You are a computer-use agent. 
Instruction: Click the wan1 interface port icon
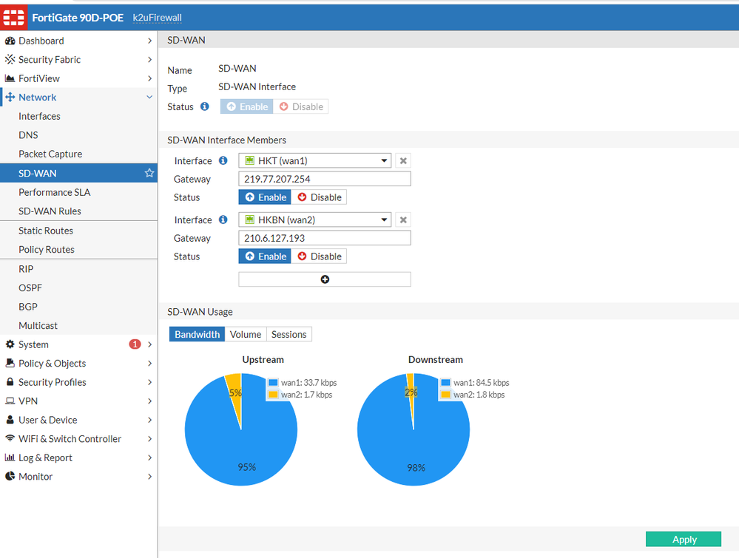[250, 160]
